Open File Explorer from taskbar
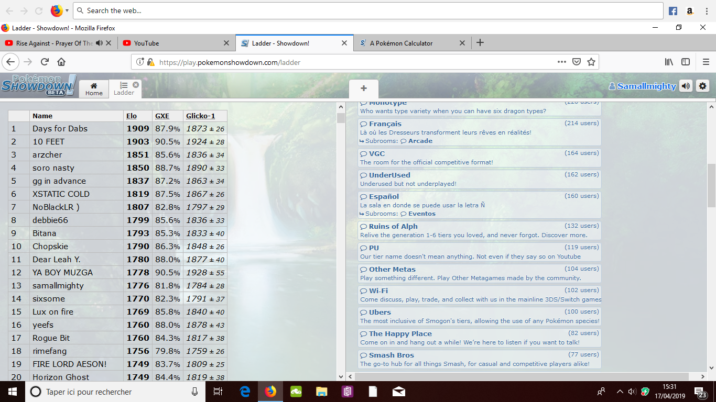 321,392
